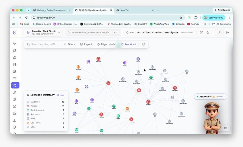Click the Ask Officer button
This screenshot has height=147, width=243.
point(210,97)
